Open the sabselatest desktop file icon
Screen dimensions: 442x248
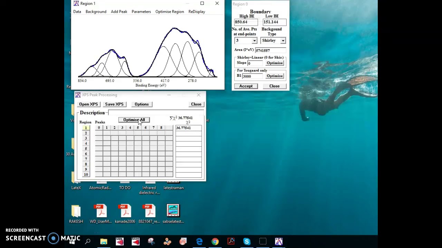tap(173, 214)
